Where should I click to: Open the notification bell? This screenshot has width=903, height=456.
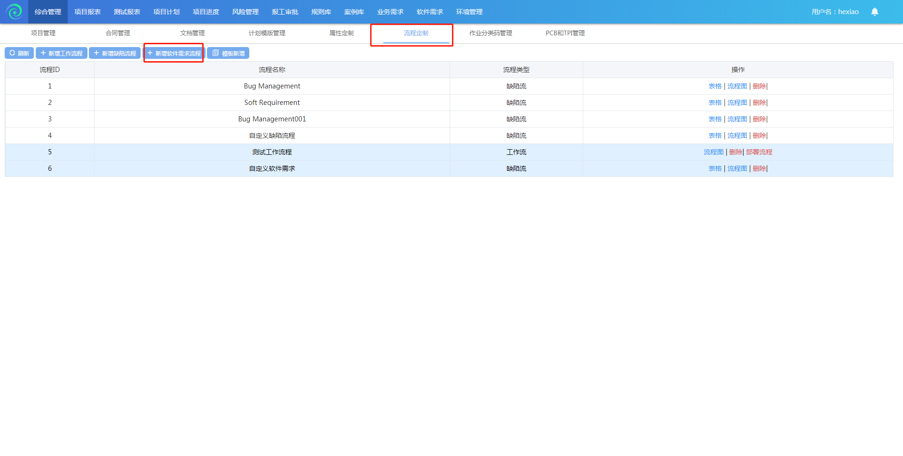click(874, 12)
